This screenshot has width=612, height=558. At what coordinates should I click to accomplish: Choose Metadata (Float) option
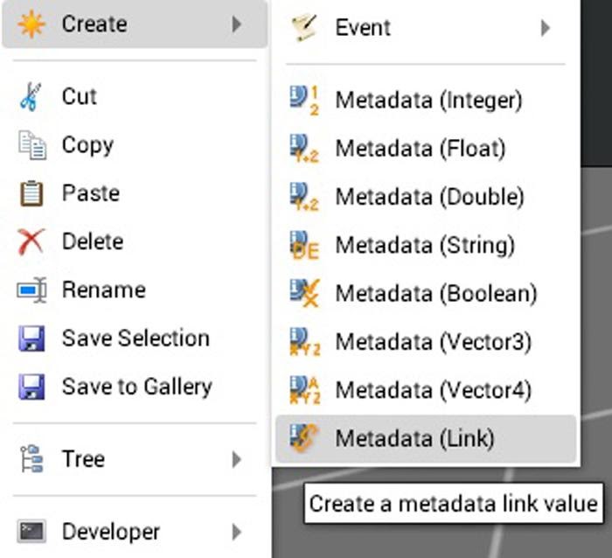point(426,149)
